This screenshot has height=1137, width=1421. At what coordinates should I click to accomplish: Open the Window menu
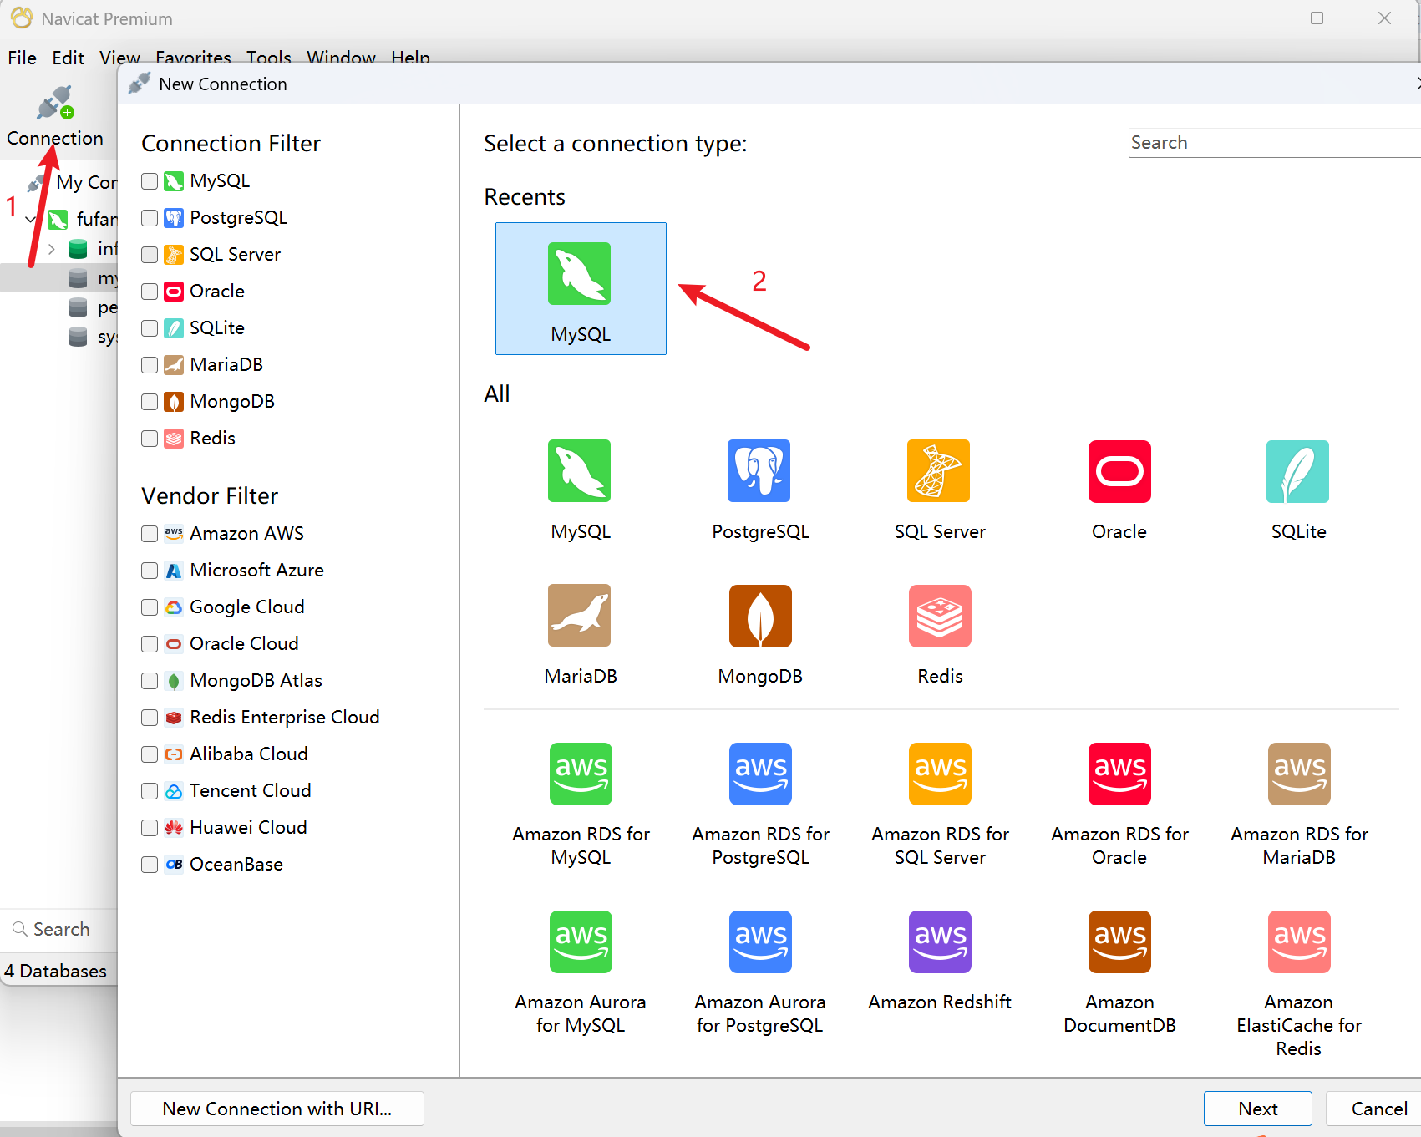click(341, 58)
